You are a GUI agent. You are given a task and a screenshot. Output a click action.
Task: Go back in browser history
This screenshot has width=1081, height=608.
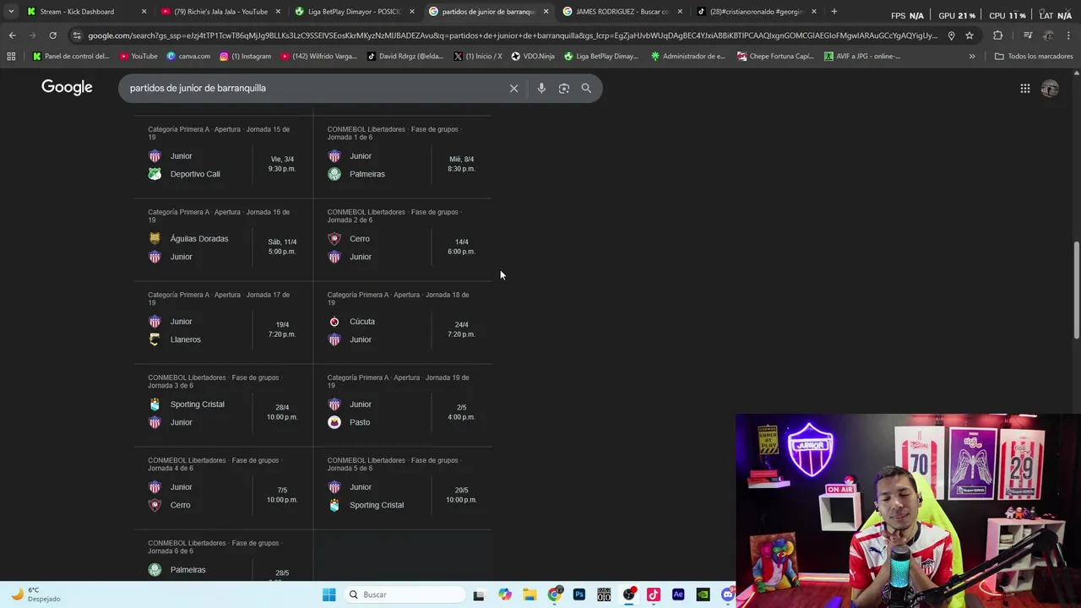pos(12,35)
